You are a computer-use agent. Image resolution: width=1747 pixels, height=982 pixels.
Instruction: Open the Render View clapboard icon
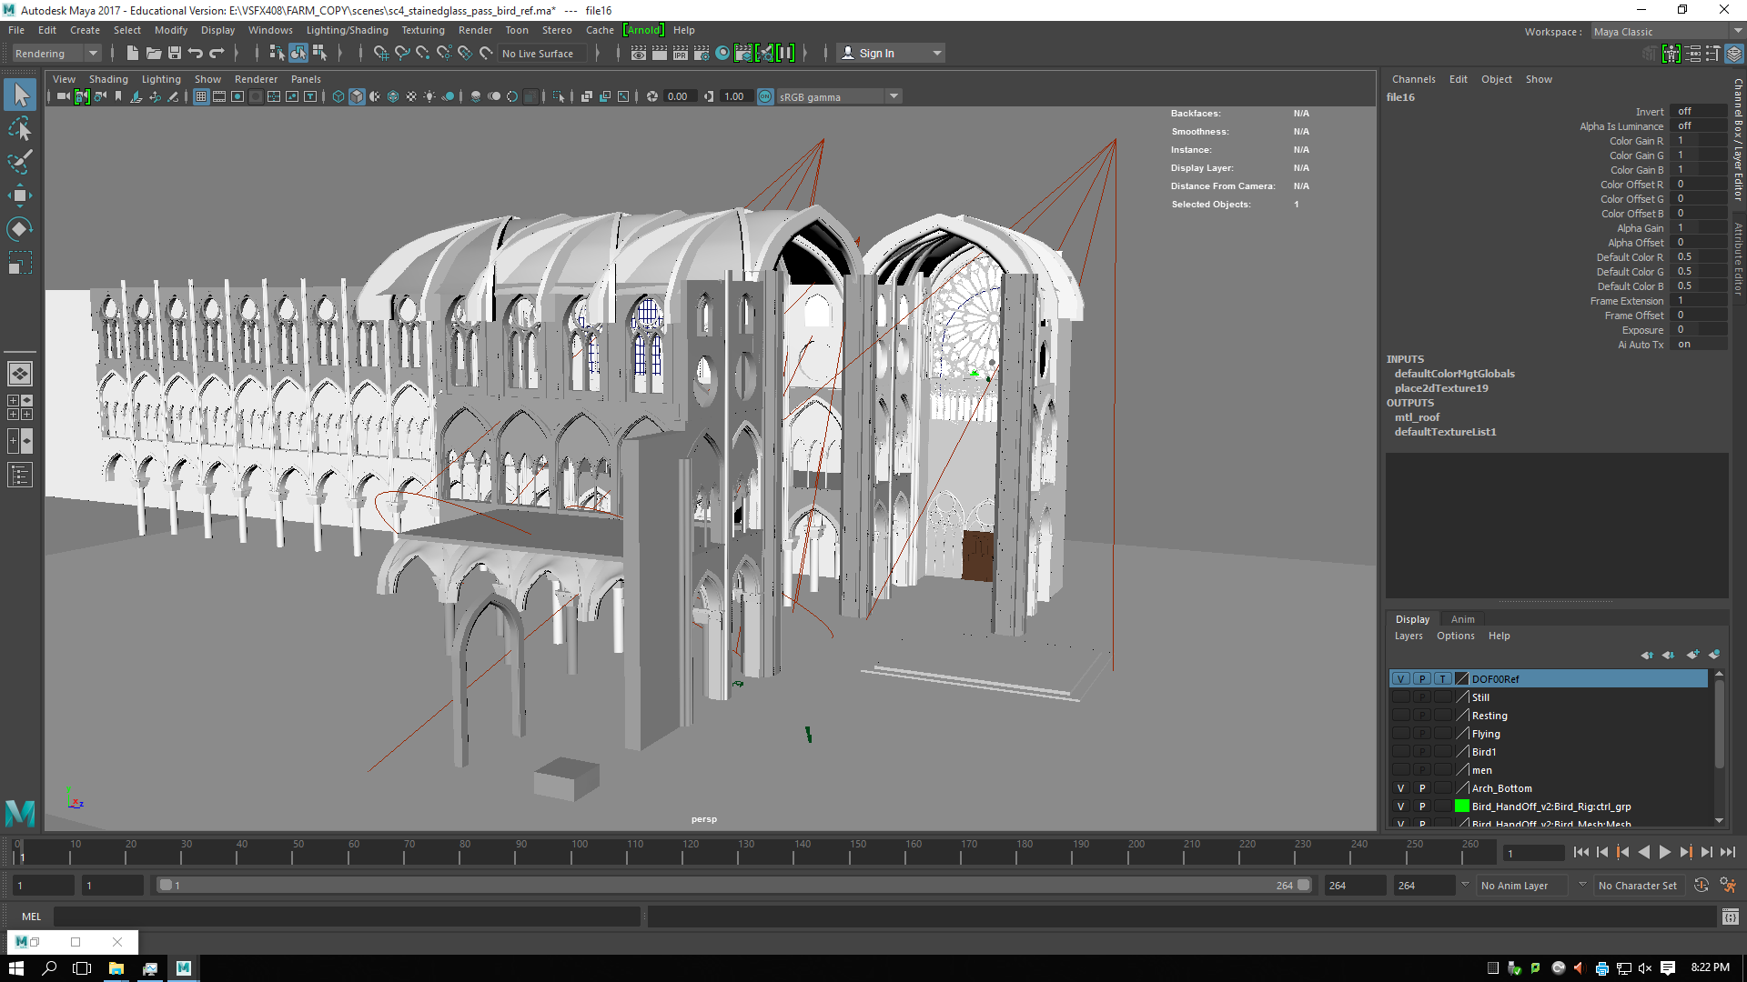pos(639,54)
